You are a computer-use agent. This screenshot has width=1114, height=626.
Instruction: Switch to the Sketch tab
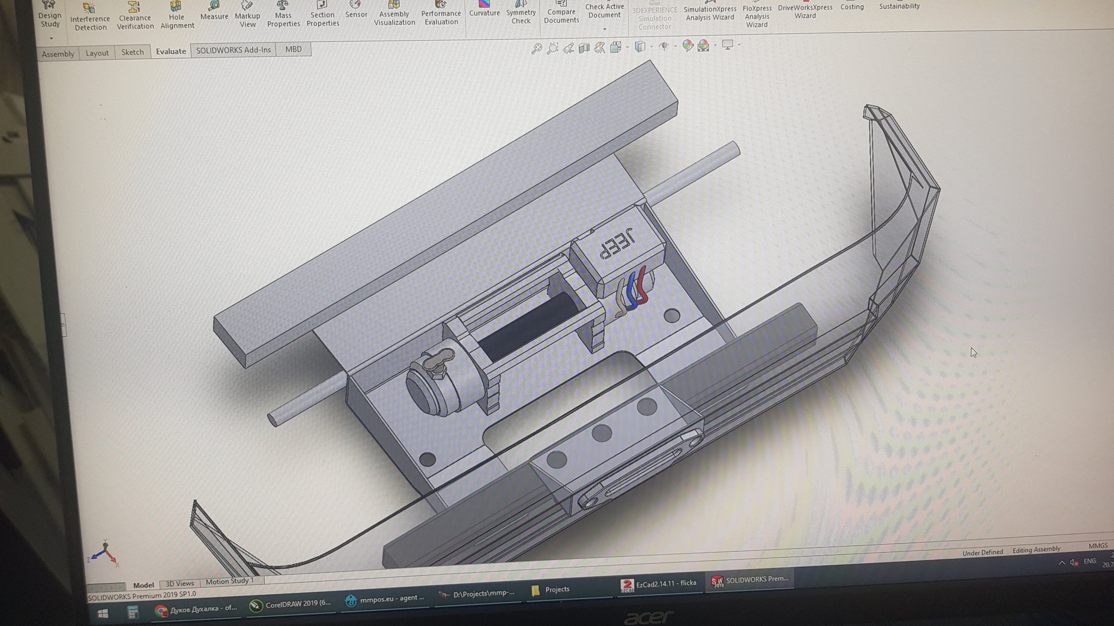coord(132,52)
